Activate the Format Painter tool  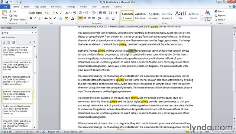click(x=17, y=19)
